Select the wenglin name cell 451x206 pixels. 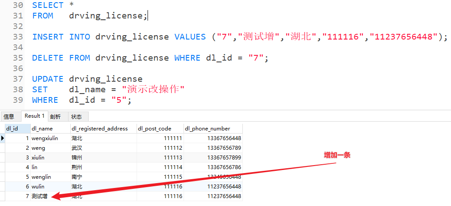[51, 177]
